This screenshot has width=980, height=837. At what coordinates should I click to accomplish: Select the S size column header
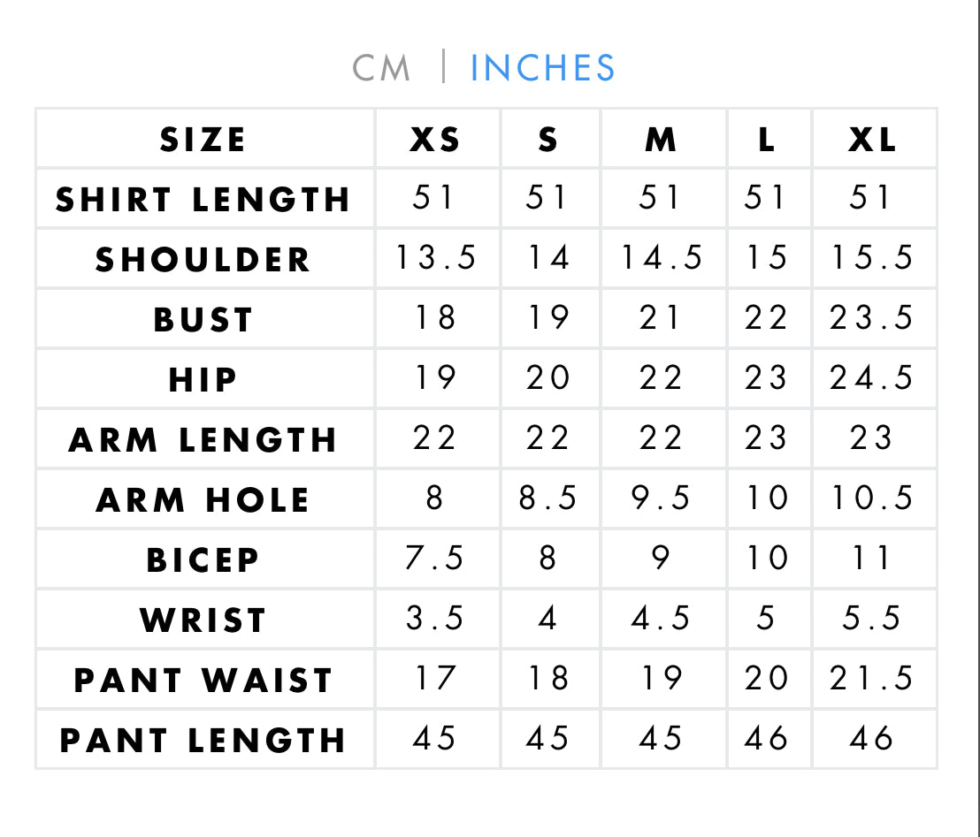(x=548, y=140)
